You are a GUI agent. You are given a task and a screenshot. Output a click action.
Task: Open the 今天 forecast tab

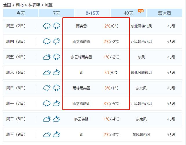(x=21, y=13)
